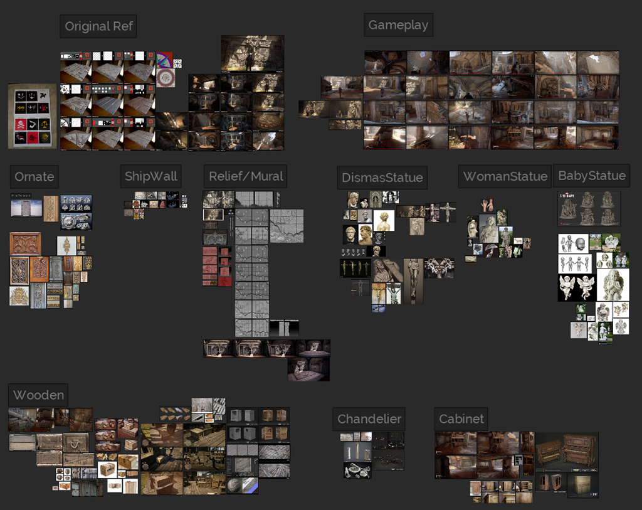Select the circular mandala pattern image

click(x=166, y=77)
